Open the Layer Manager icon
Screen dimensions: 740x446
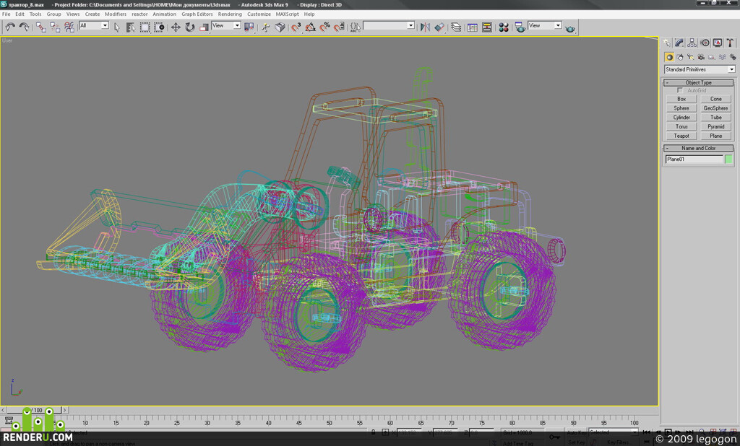456,27
